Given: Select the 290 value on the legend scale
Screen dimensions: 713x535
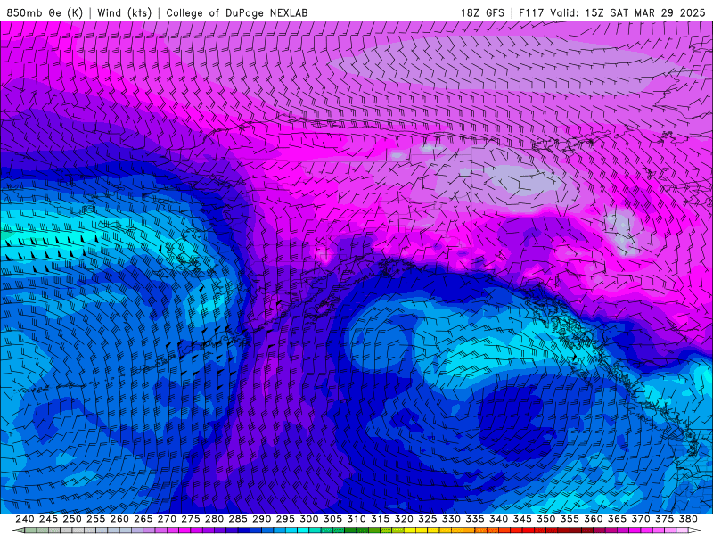Looking at the screenshot, I should coord(261,519).
